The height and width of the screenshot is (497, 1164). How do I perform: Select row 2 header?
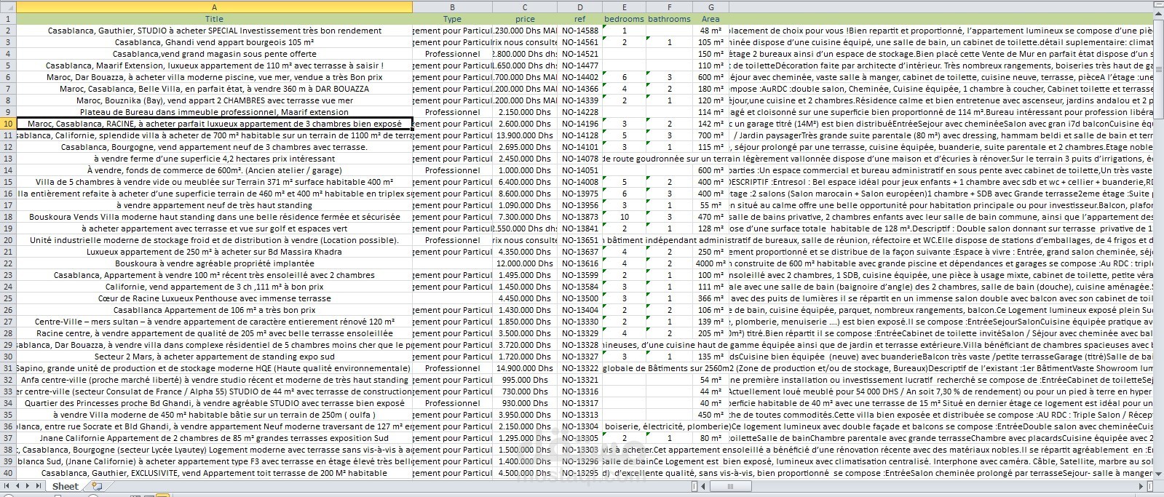click(x=8, y=31)
